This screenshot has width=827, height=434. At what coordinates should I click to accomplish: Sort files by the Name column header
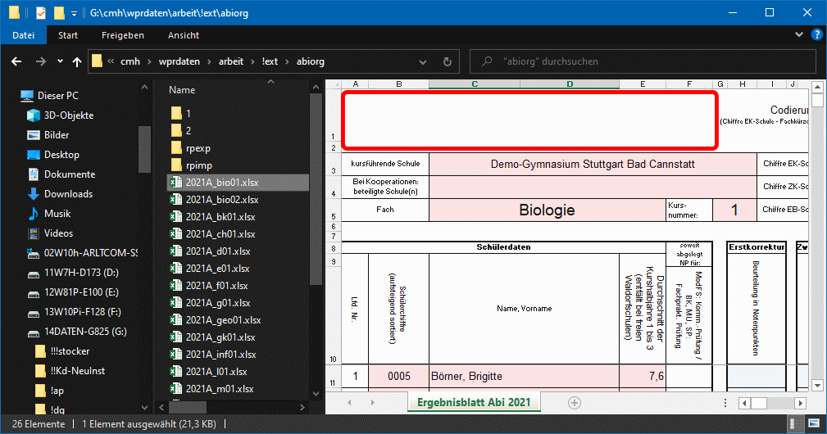[x=182, y=90]
